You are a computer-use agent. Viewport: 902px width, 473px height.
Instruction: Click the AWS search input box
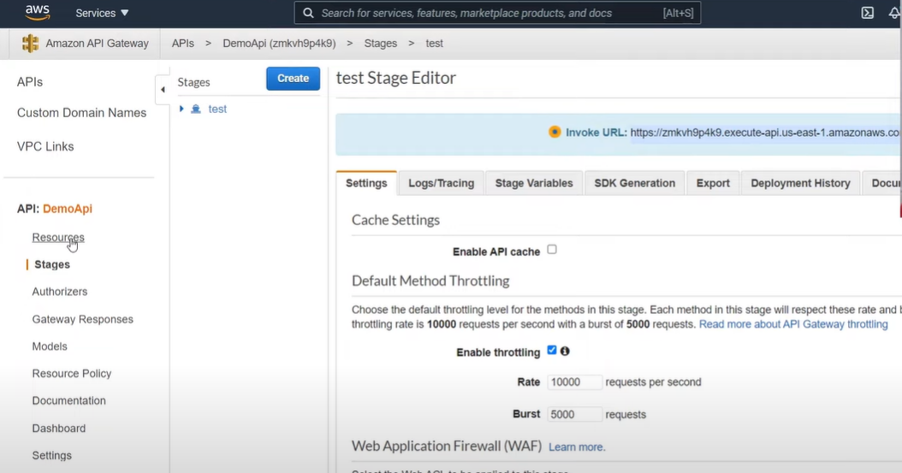click(x=497, y=13)
